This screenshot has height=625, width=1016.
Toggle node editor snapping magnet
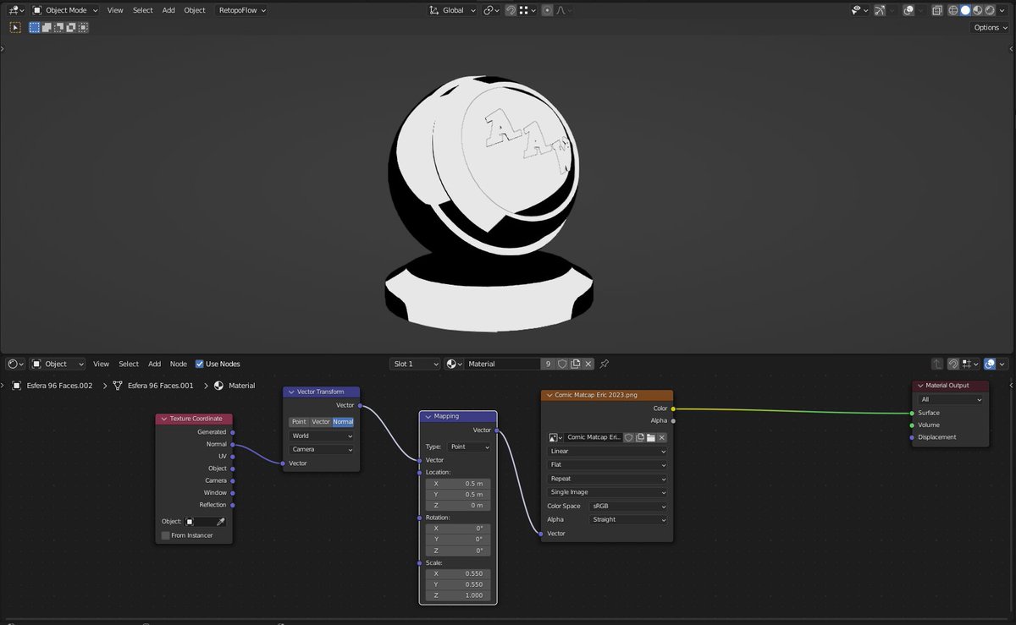[953, 364]
